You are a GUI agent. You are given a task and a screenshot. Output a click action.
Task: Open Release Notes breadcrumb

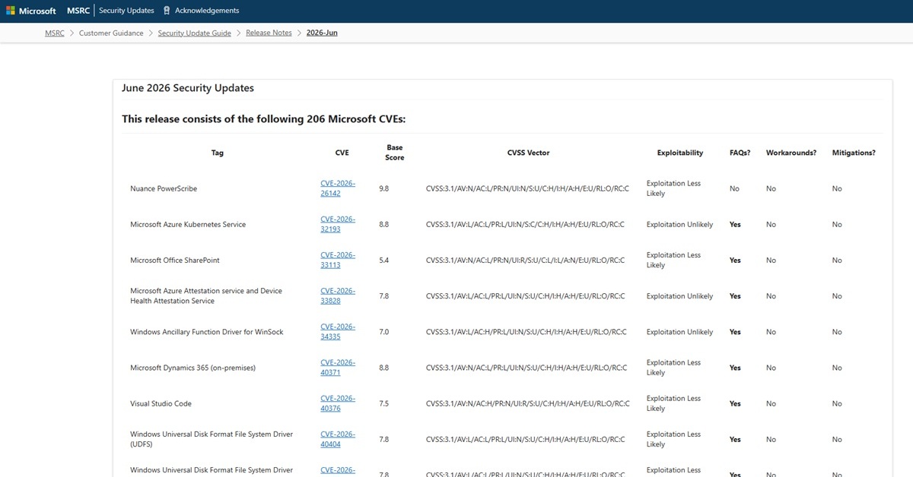click(269, 33)
